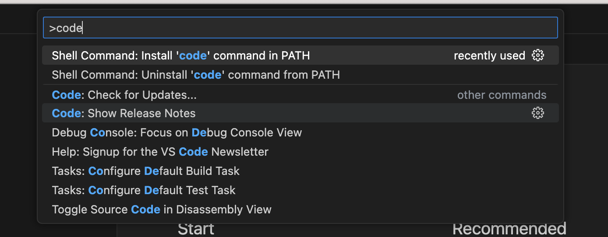Click the 'other commands' group label

point(502,95)
